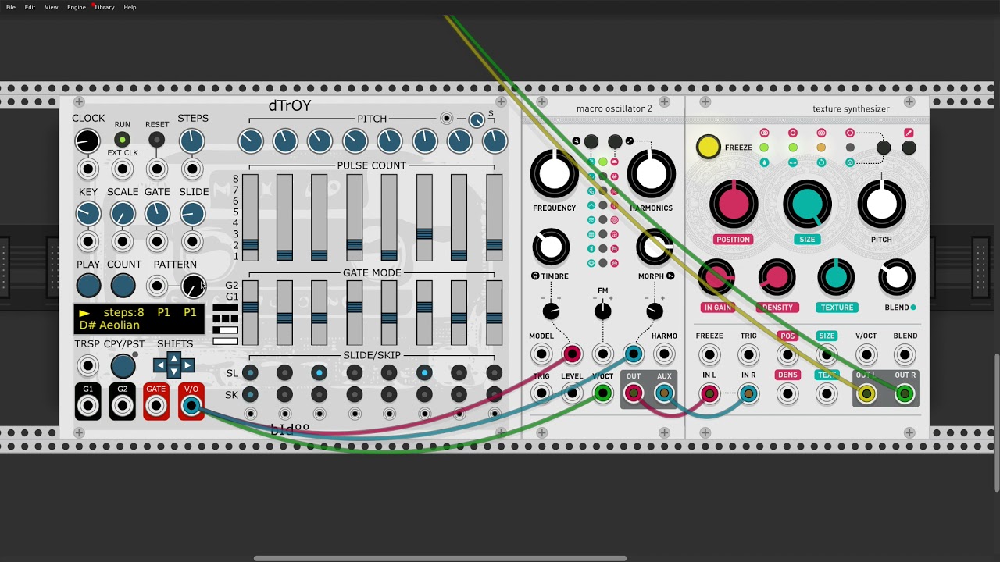Image resolution: width=1000 pixels, height=562 pixels.
Task: Click the vertical scrollbar on the right edge
Action: tap(996, 423)
